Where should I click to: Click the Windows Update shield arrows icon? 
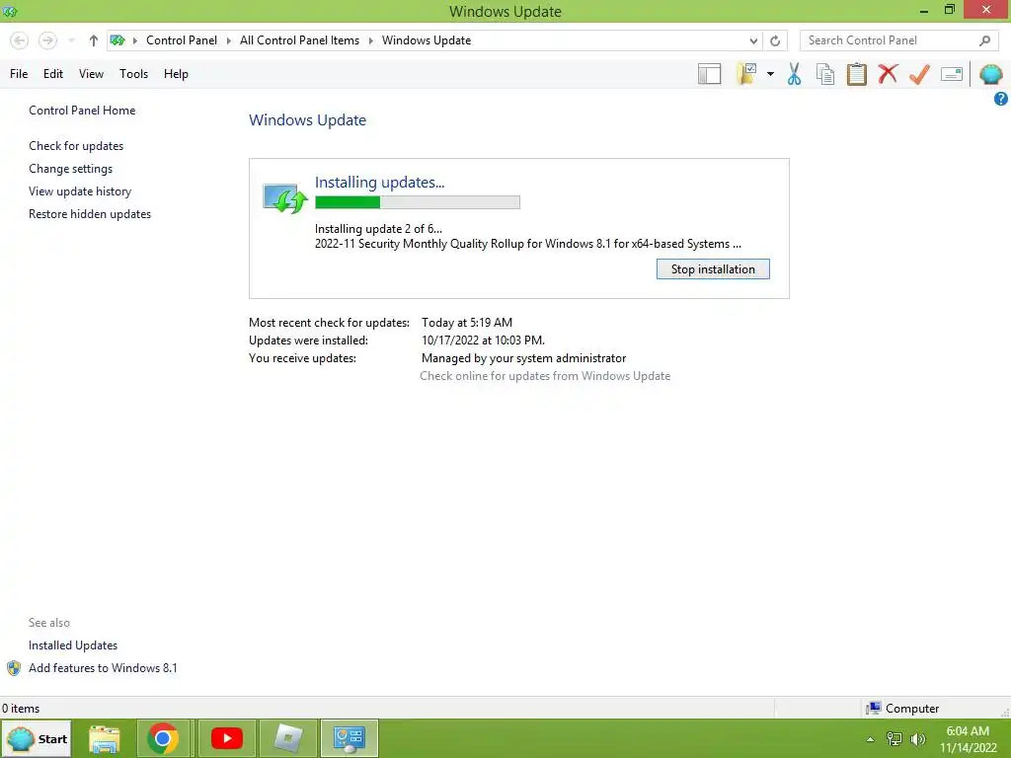point(284,197)
